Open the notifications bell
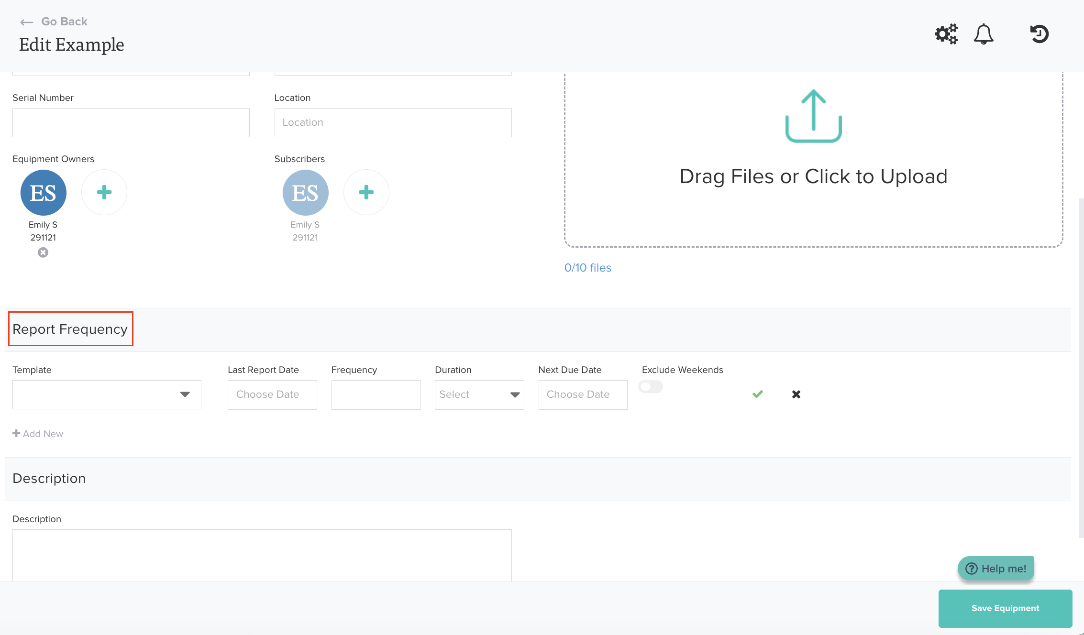 (984, 34)
